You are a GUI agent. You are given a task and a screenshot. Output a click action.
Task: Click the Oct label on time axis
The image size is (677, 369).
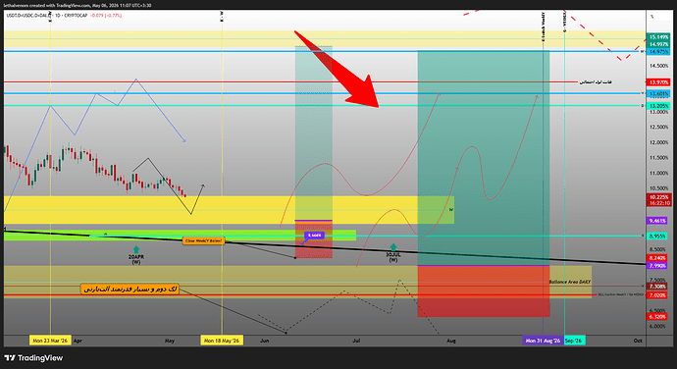[638, 341]
